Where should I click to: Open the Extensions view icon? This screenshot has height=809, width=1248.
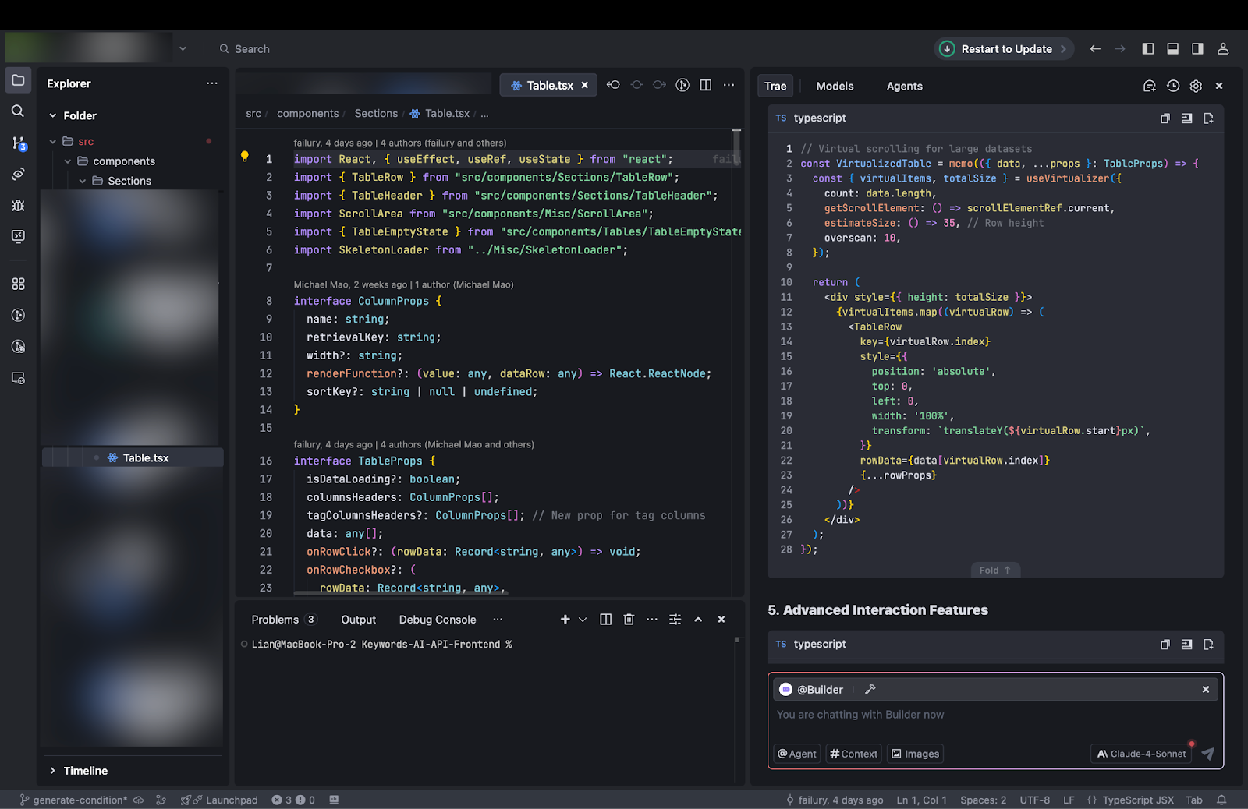pos(18,284)
